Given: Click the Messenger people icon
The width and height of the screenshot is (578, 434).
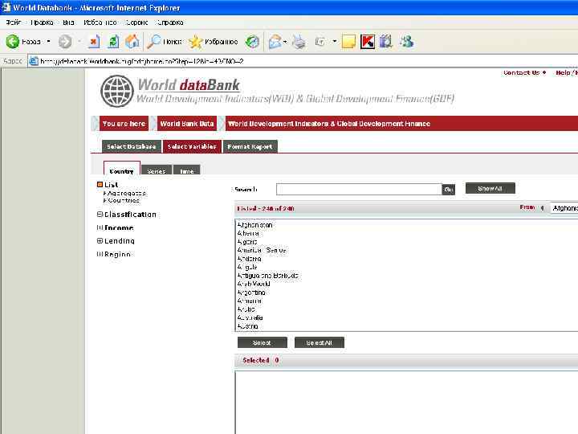Looking at the screenshot, I should 406,42.
